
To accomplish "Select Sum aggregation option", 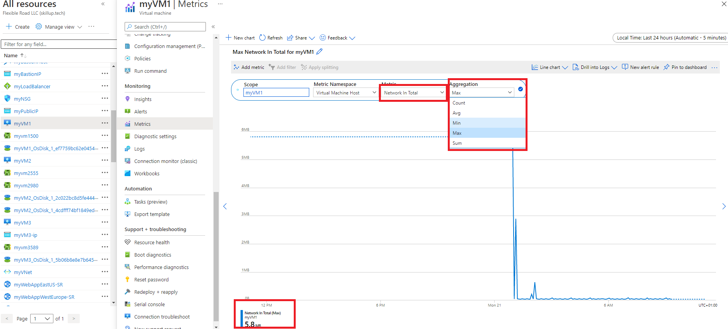I will (488, 143).
